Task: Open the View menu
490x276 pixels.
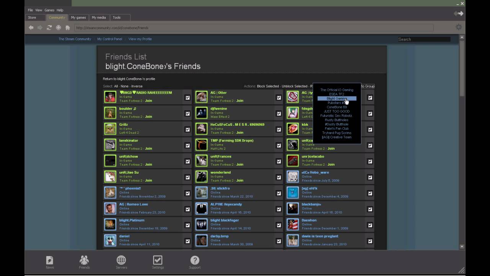Action: [x=39, y=10]
